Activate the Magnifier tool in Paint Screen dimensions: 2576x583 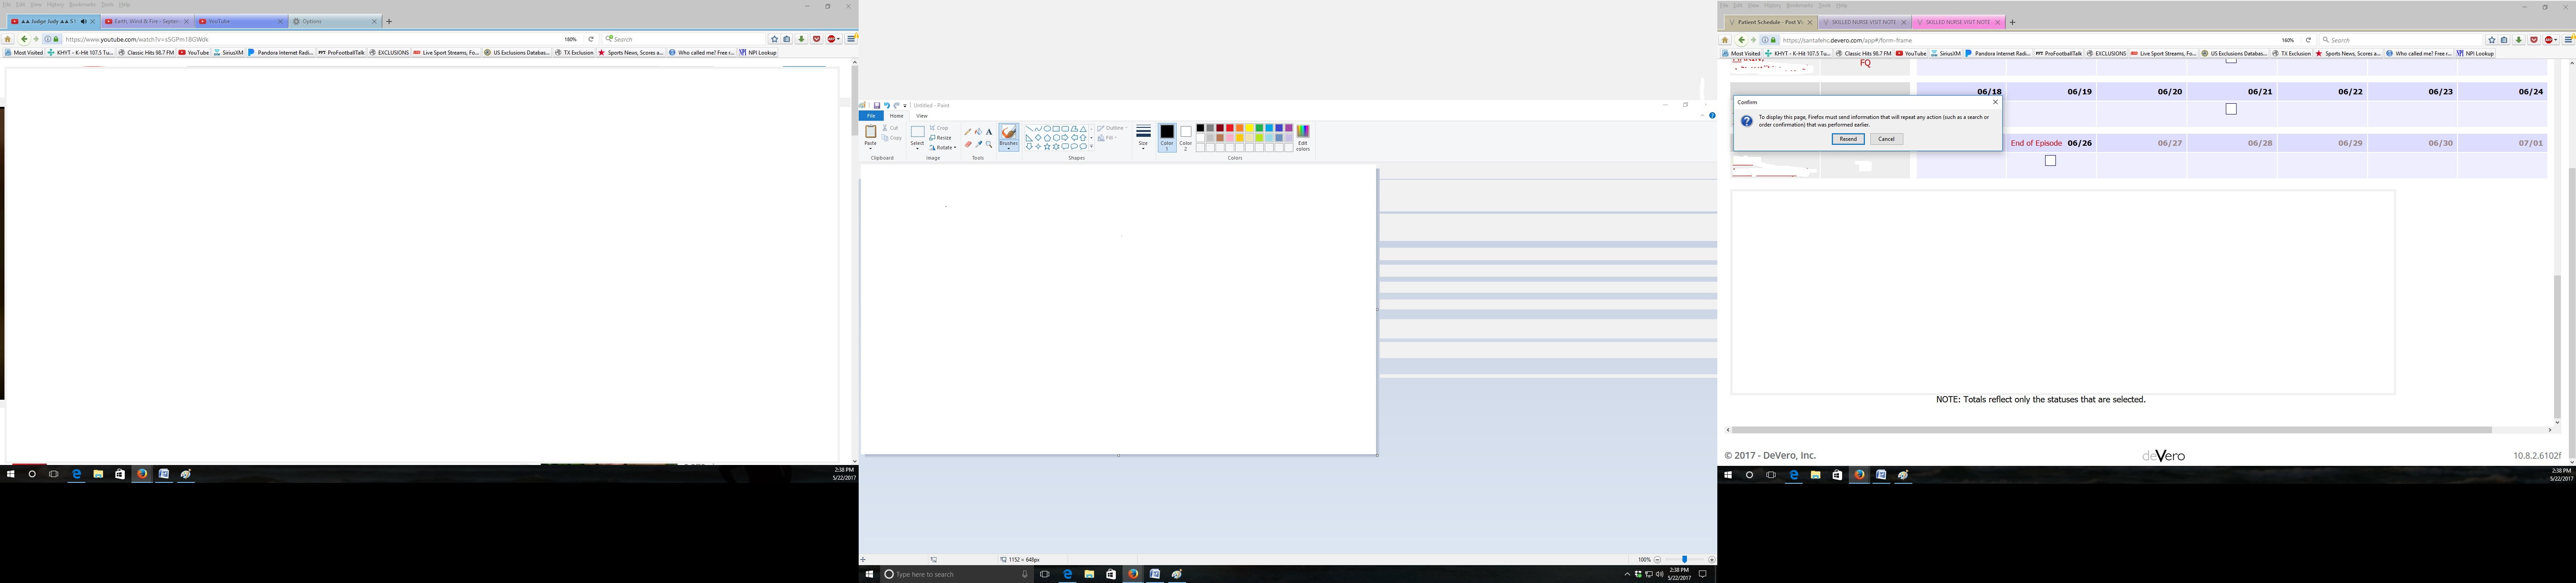[x=989, y=144]
